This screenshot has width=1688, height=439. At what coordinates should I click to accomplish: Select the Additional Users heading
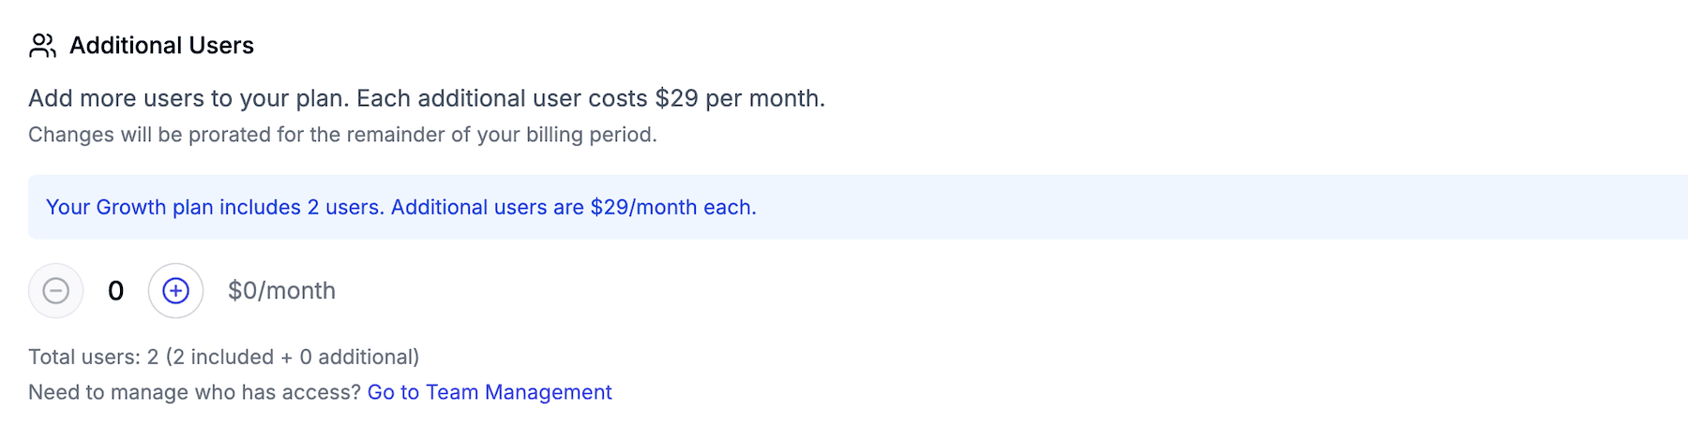point(161,46)
